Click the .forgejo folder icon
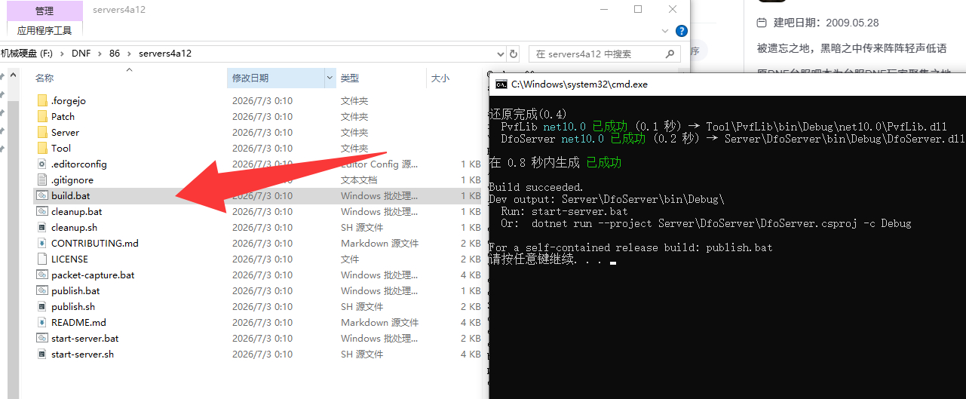Image resolution: width=966 pixels, height=399 pixels. click(42, 100)
